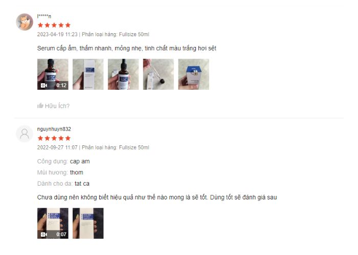Image resolution: width=358 pixels, height=255 pixels.
Task: Open fifth photo of blue-topped box
Action: click(194, 74)
